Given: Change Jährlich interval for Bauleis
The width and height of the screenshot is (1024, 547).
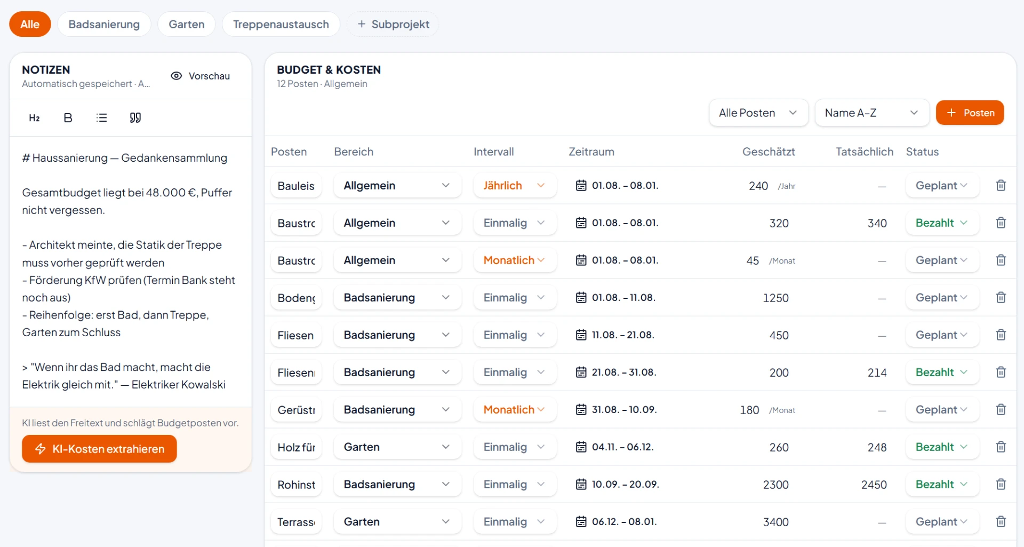Looking at the screenshot, I should tap(515, 185).
